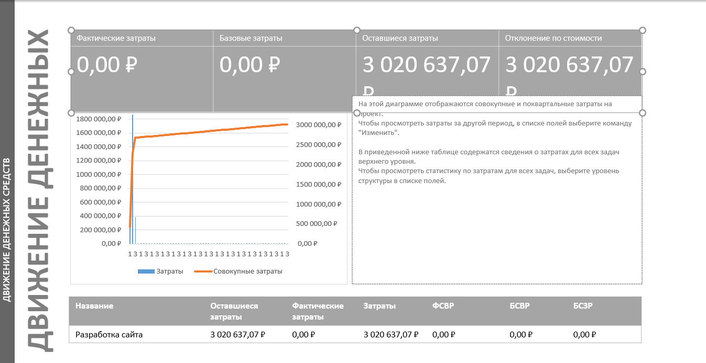This screenshot has height=363, width=706.
Task: Select the Фактические затраты cell of Разработка сайта
Action: pos(303,335)
